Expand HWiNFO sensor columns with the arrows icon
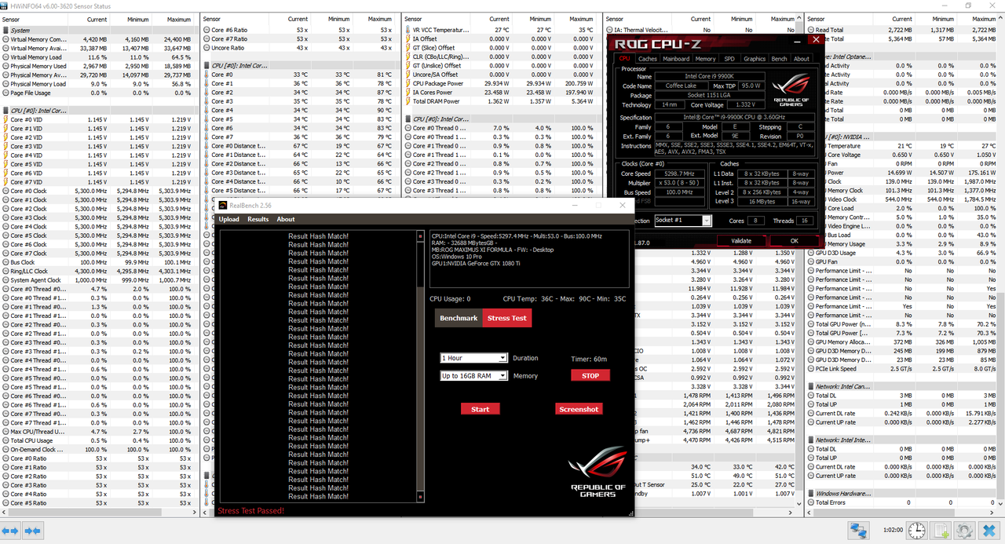The image size is (1005, 544). [11, 531]
